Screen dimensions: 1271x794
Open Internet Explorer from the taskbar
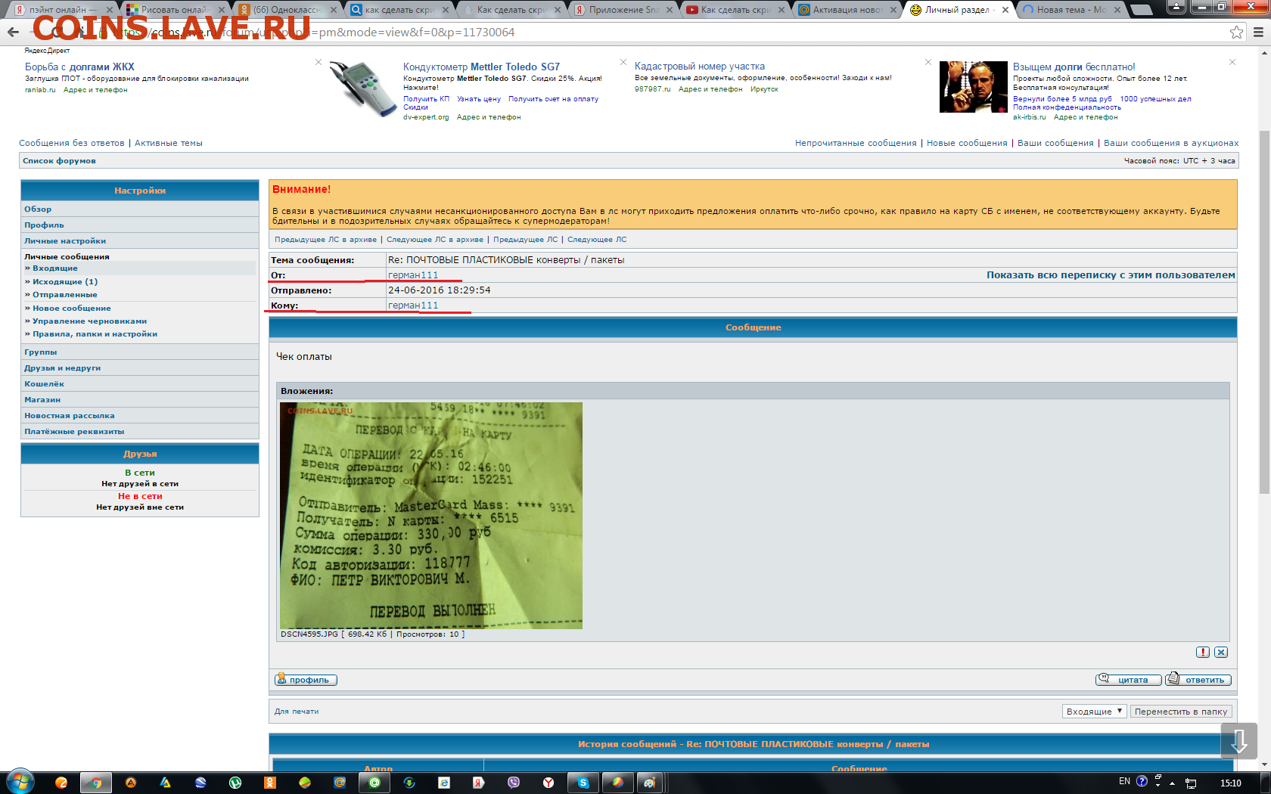tap(443, 783)
